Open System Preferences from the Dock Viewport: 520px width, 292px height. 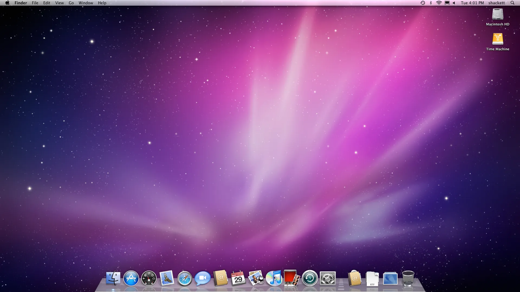click(x=327, y=278)
